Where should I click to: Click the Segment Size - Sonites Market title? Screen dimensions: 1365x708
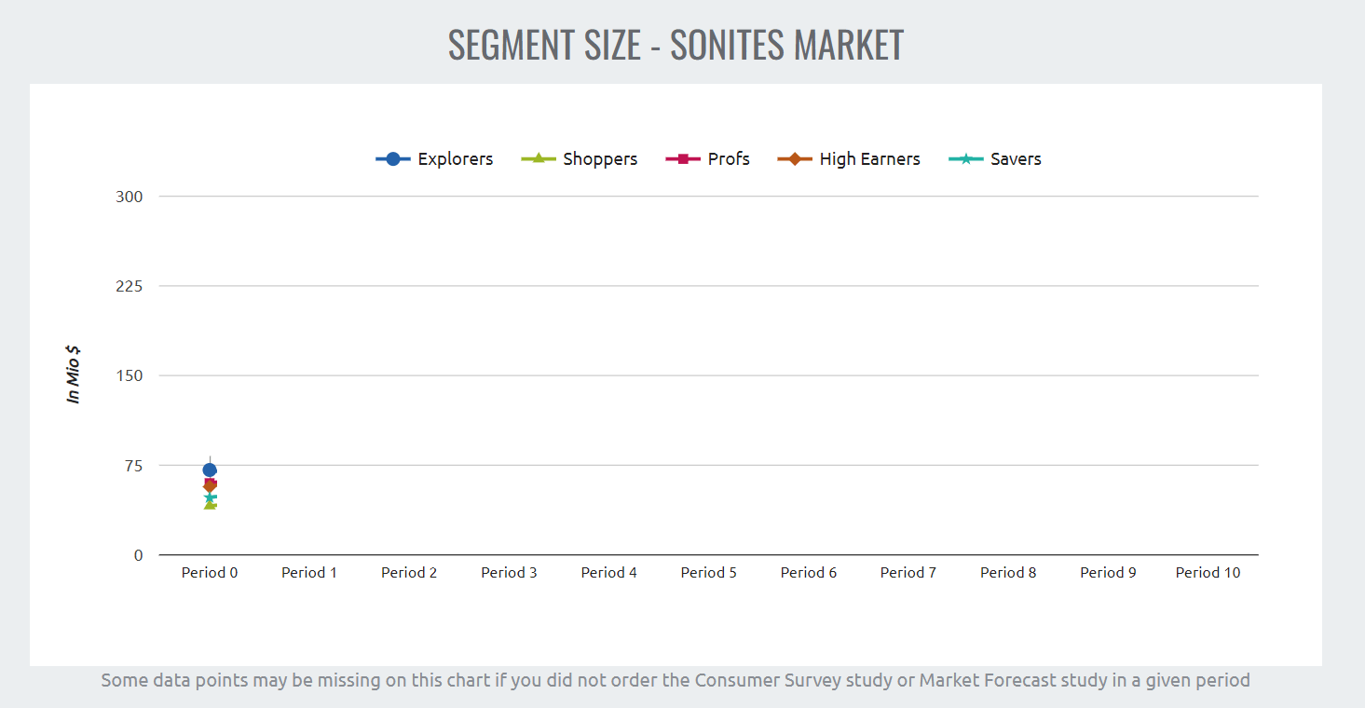click(x=676, y=45)
